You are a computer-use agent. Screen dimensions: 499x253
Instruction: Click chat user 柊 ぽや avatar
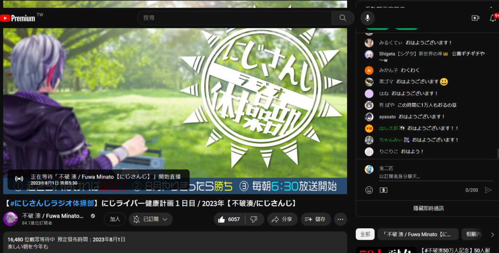pos(369,105)
